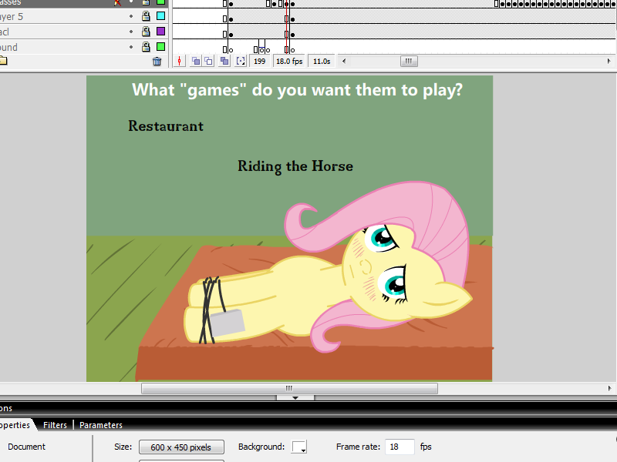
Task: Click cyan outline swatch of Layer 5
Action: click(x=160, y=16)
